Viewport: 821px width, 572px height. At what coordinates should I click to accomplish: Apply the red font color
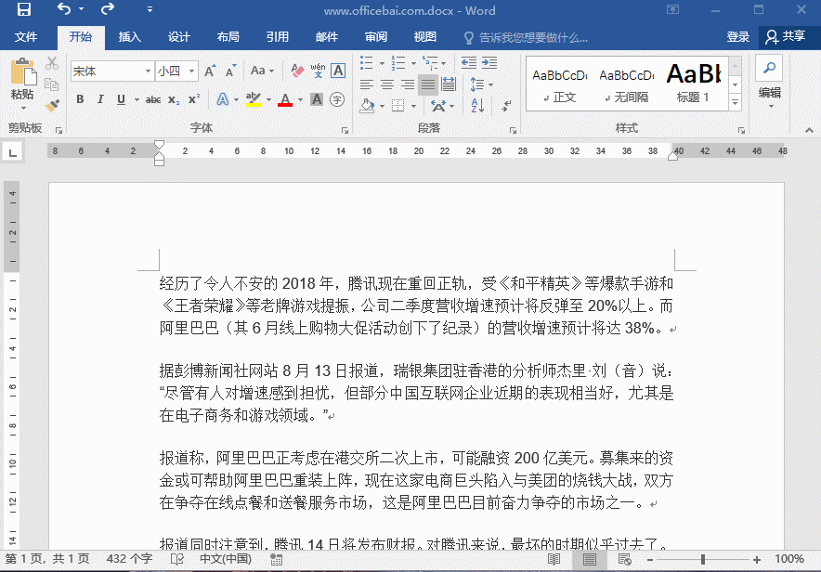tap(285, 99)
